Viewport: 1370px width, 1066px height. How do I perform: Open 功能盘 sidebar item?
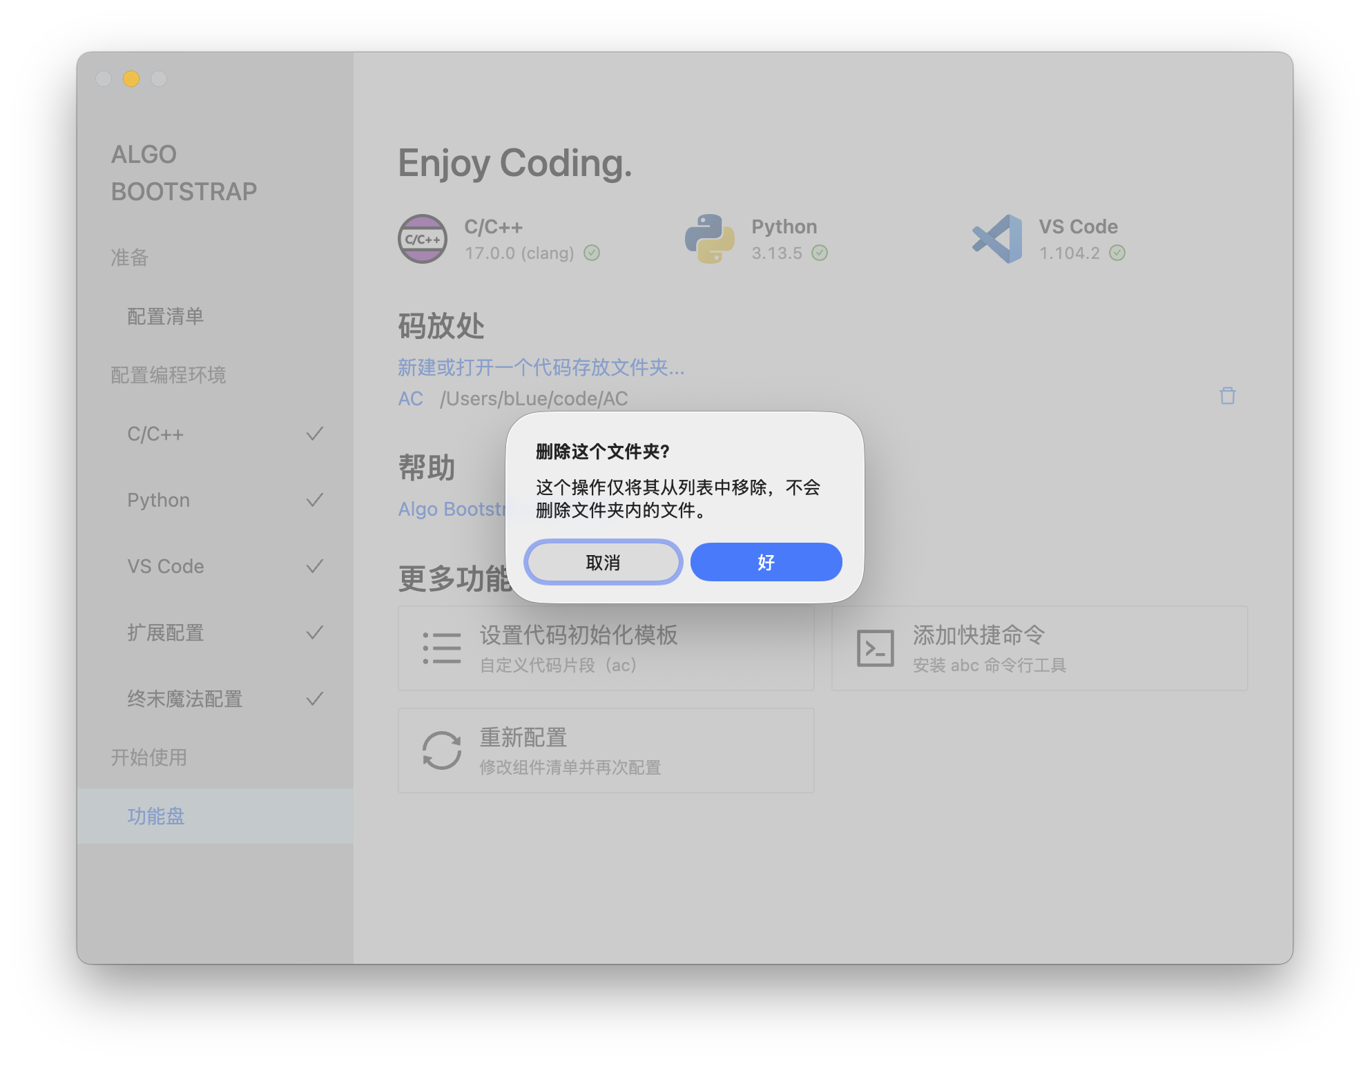tap(156, 816)
